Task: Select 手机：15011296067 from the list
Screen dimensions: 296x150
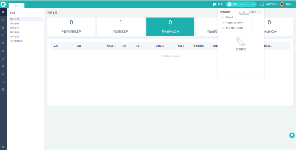Action: (236, 28)
